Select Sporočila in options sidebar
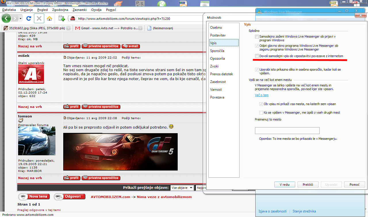The width and height of the screenshot is (368, 217). (224, 51)
